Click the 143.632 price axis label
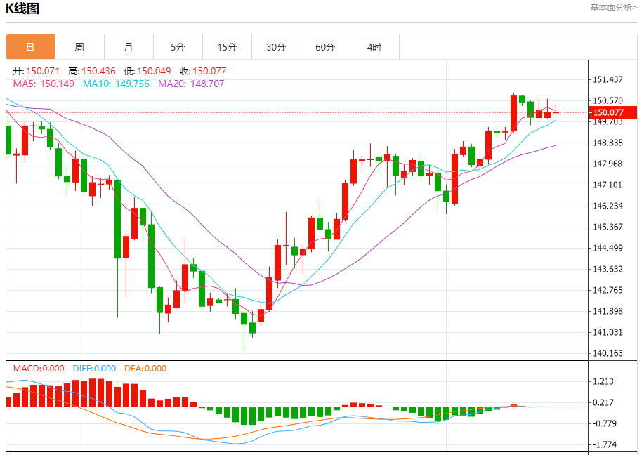This screenshot has height=455, width=644. click(608, 269)
